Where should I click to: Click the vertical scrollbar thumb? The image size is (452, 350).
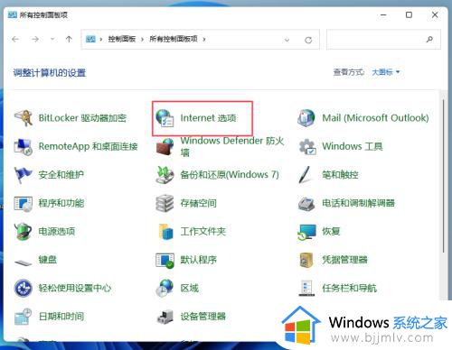(x=443, y=176)
